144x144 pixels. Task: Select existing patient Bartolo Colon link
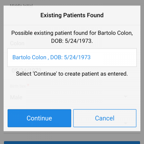point(51,57)
